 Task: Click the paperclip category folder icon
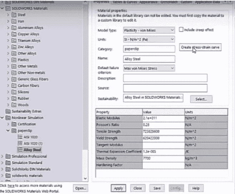14,130
